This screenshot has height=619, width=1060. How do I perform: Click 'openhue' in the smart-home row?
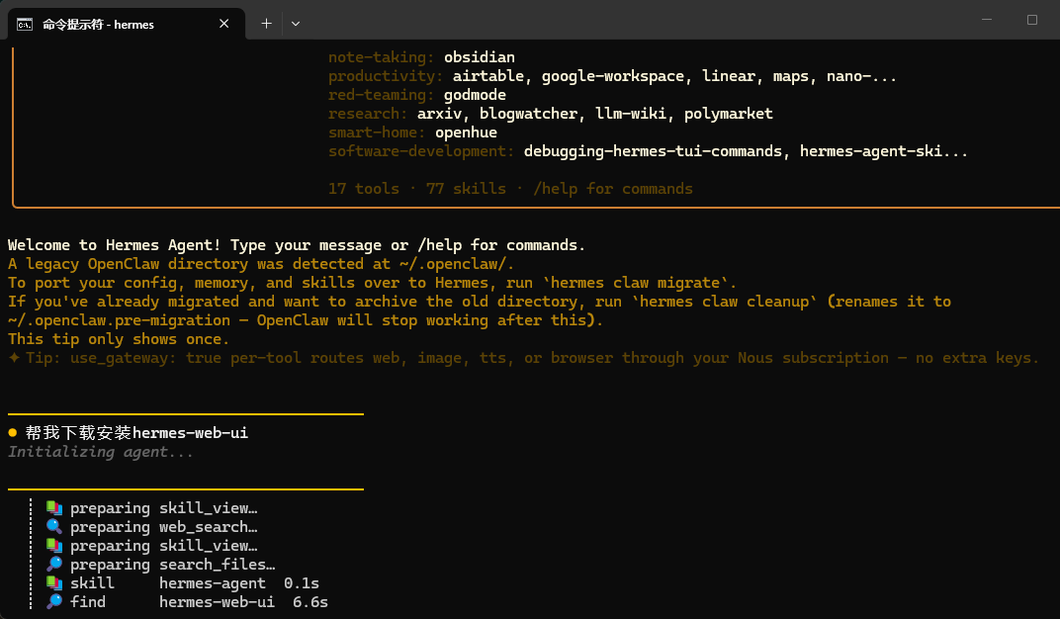pyautogui.click(x=466, y=133)
